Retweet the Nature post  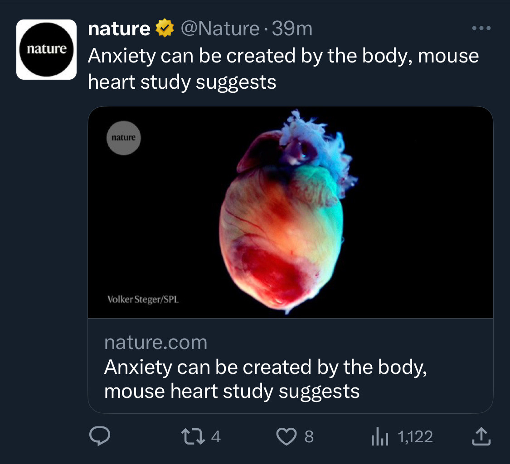(193, 436)
